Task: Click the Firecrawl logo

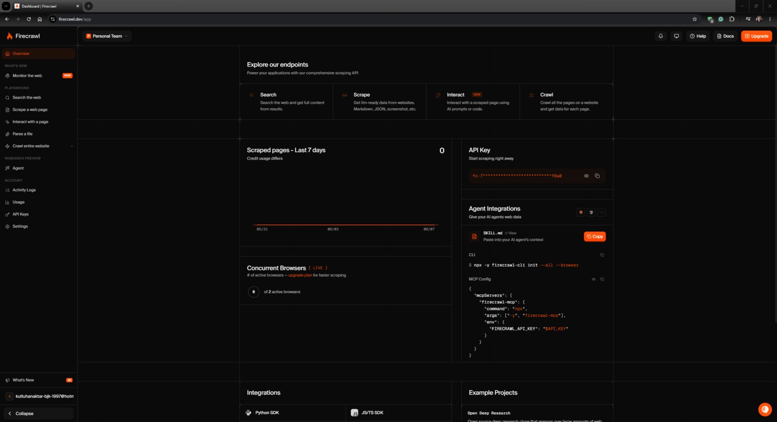Action: click(23, 36)
